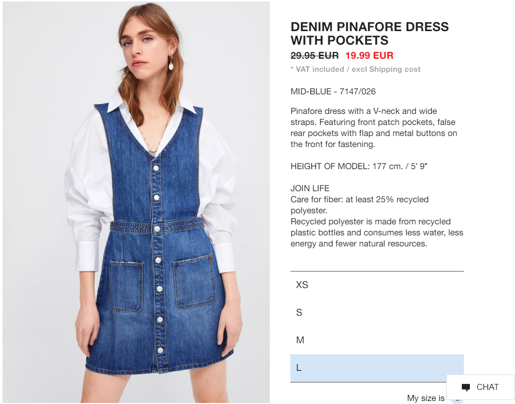The image size is (515, 404).
Task: Click the Pinafore dress description paragraph
Action: coord(374,127)
